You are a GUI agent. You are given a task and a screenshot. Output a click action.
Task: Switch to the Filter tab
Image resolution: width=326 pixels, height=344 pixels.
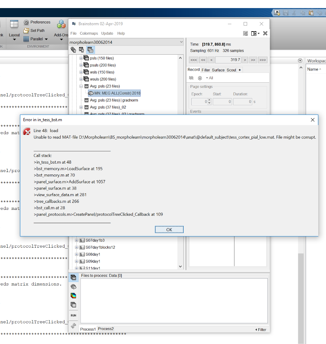206,70
